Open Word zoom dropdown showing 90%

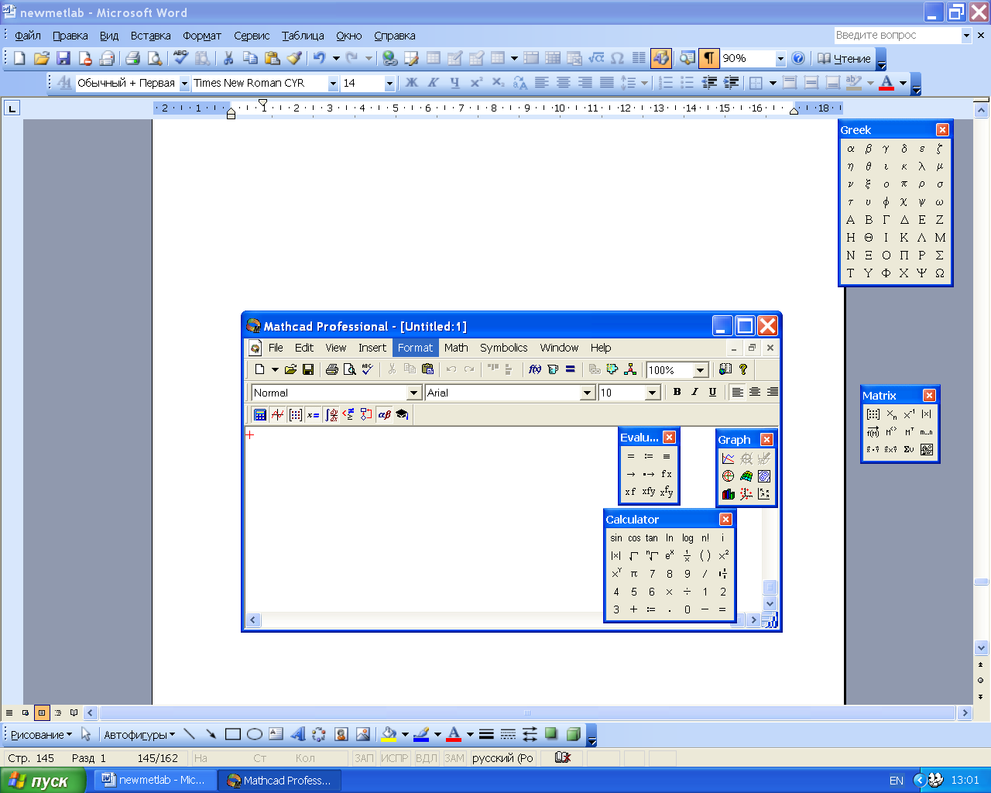point(780,58)
